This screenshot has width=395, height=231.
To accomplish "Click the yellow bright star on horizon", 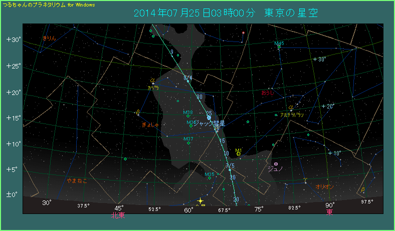I will pyautogui.click(x=200, y=200).
